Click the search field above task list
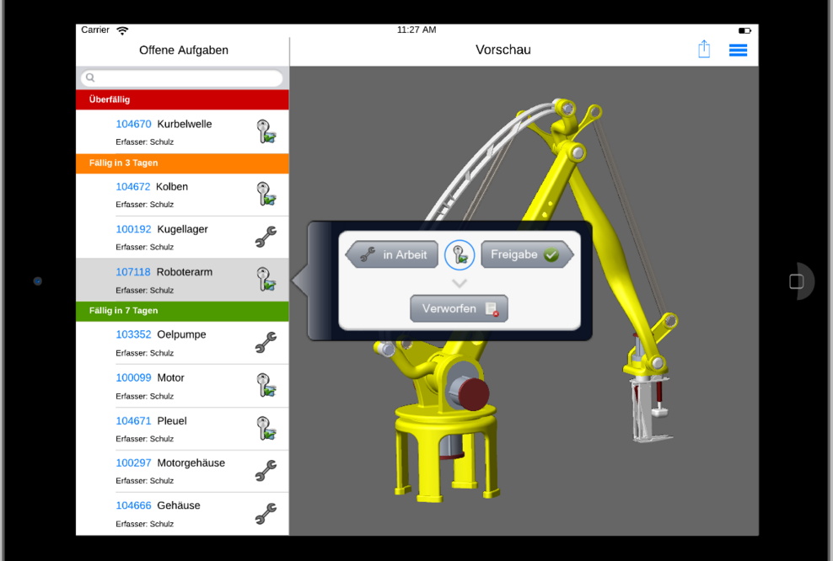The image size is (833, 561). pos(182,78)
